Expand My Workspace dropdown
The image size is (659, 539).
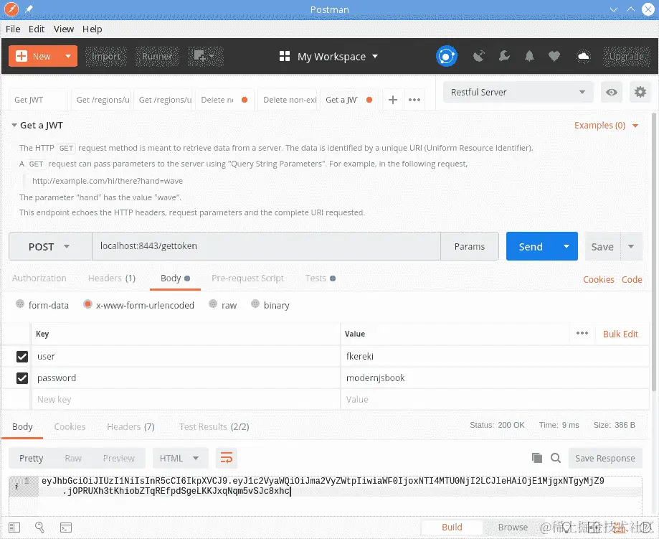pos(375,56)
